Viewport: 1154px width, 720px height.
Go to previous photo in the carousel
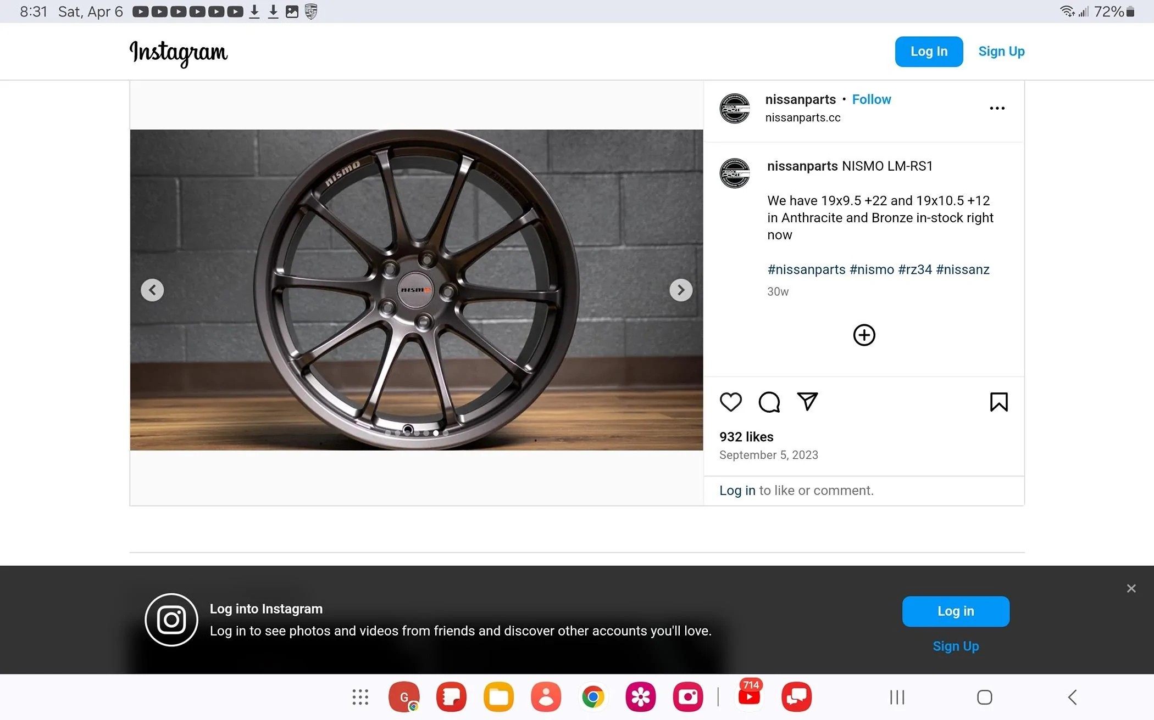tap(152, 290)
